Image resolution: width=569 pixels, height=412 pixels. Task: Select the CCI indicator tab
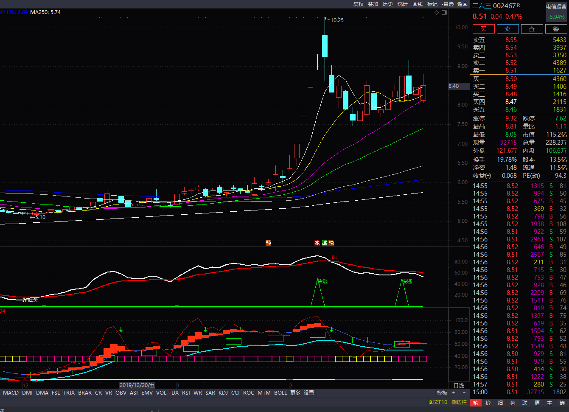235,393
